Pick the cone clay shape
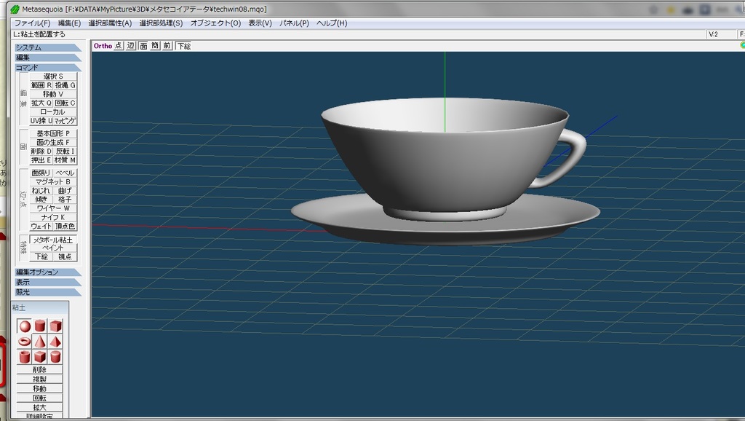The width and height of the screenshot is (745, 421). pyautogui.click(x=40, y=341)
